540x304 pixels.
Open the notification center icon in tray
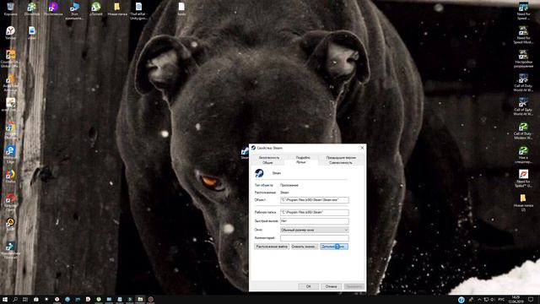[531, 300]
